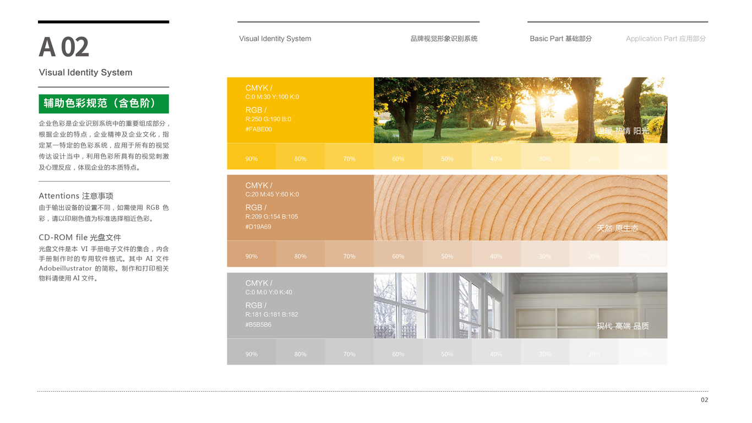This screenshot has height=423, width=752.
Task: Pick the yellow 90% tint swatch
Action: (252, 156)
